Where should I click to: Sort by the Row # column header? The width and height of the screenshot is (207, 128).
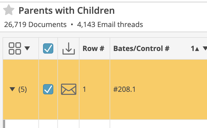point(94,48)
